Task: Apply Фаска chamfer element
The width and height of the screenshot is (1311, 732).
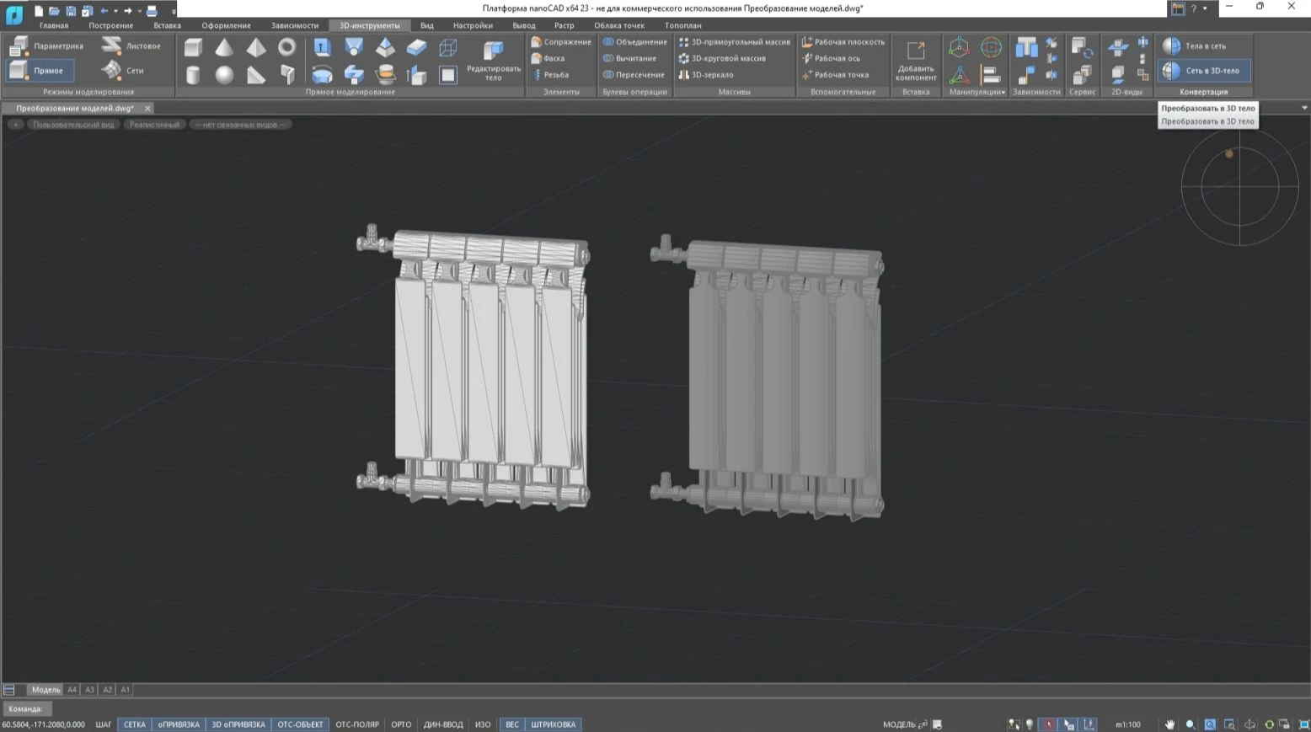Action: pyautogui.click(x=548, y=58)
